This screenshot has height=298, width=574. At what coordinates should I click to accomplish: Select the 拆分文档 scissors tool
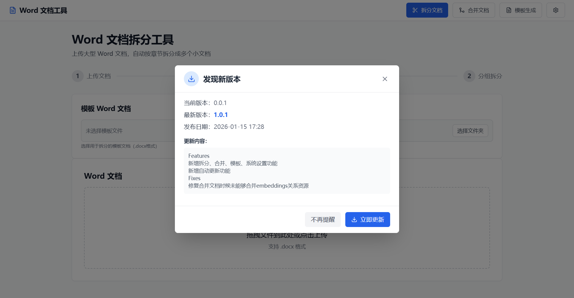coord(427,10)
